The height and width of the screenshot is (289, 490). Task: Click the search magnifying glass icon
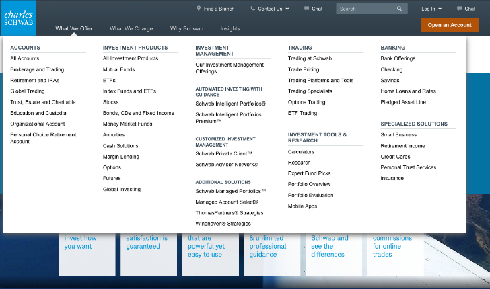[x=399, y=9]
